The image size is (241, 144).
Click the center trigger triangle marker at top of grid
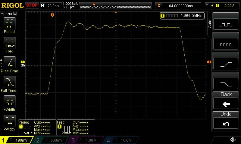click(x=116, y=12)
